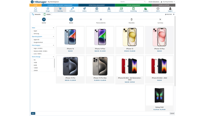Click the search magnifier icon
The image size is (205, 116).
pos(145,2)
